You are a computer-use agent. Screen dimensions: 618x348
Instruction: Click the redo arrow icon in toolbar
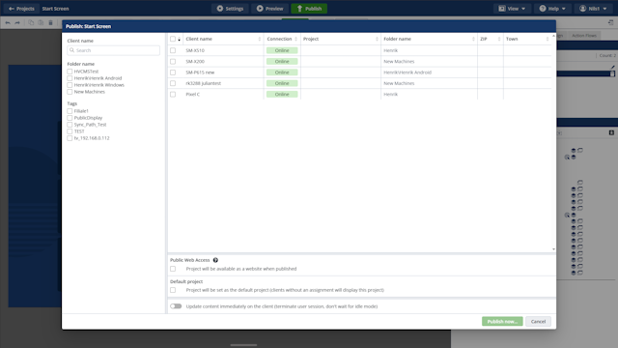(x=17, y=23)
